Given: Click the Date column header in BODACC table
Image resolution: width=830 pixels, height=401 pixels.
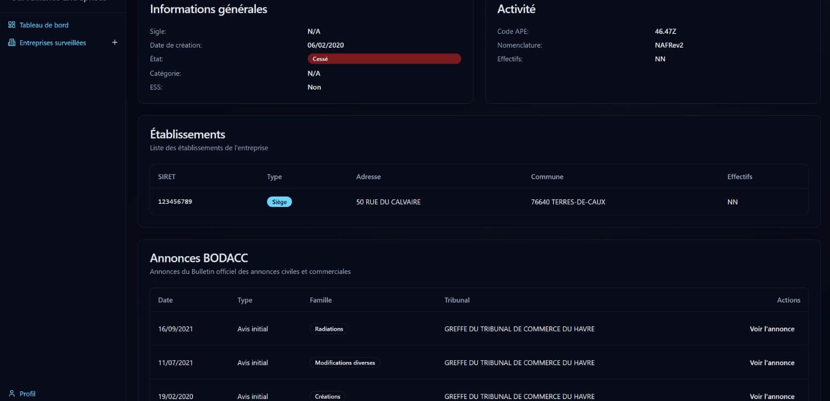Looking at the screenshot, I should coord(165,300).
